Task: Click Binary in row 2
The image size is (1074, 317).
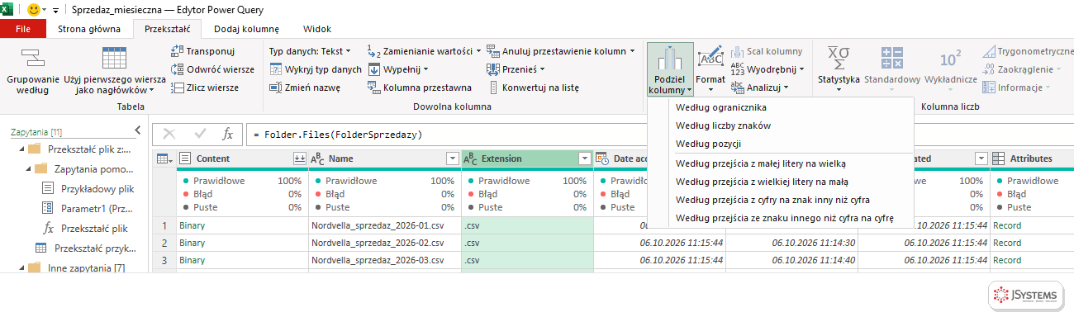Action: click(192, 243)
